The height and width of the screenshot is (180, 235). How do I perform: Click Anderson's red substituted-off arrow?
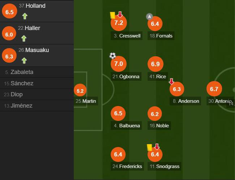171,81
